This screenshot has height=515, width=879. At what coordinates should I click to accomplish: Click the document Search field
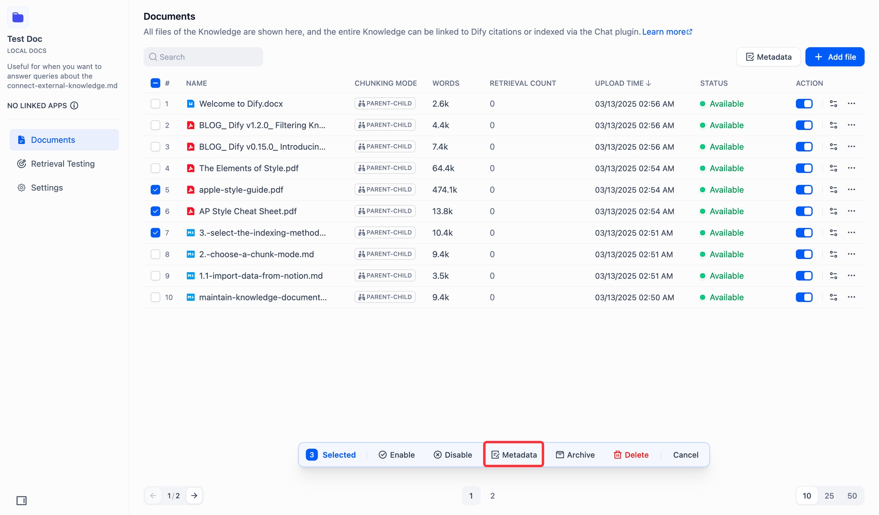[203, 57]
